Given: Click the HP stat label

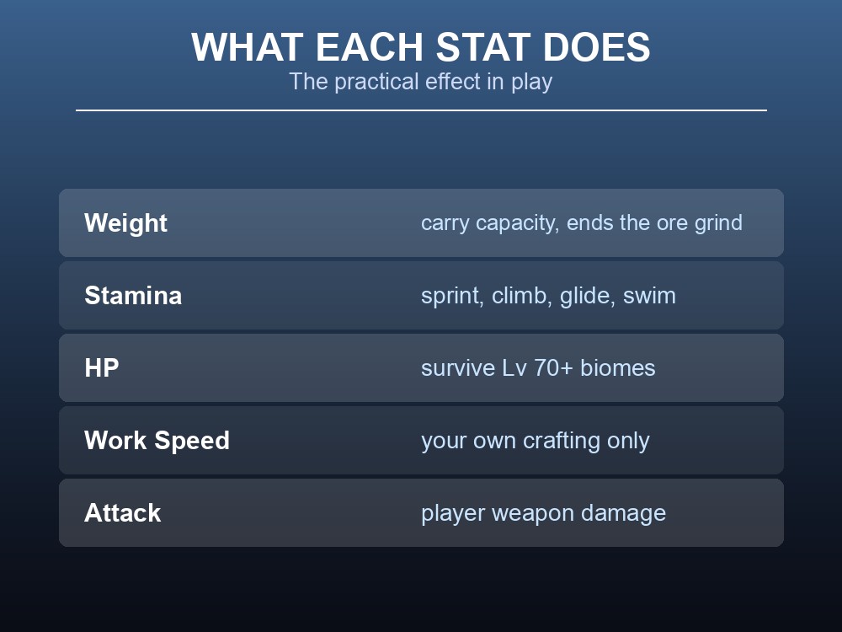Looking at the screenshot, I should (x=102, y=368).
